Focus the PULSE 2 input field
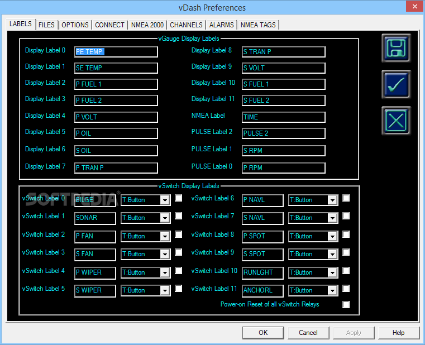This screenshot has width=425, height=345. 284,133
